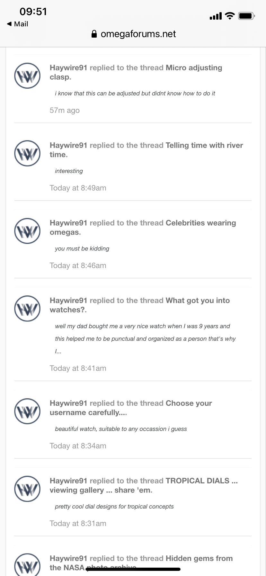Open Choose your username carefully thread
This screenshot has height=576, width=266.
click(x=189, y=403)
